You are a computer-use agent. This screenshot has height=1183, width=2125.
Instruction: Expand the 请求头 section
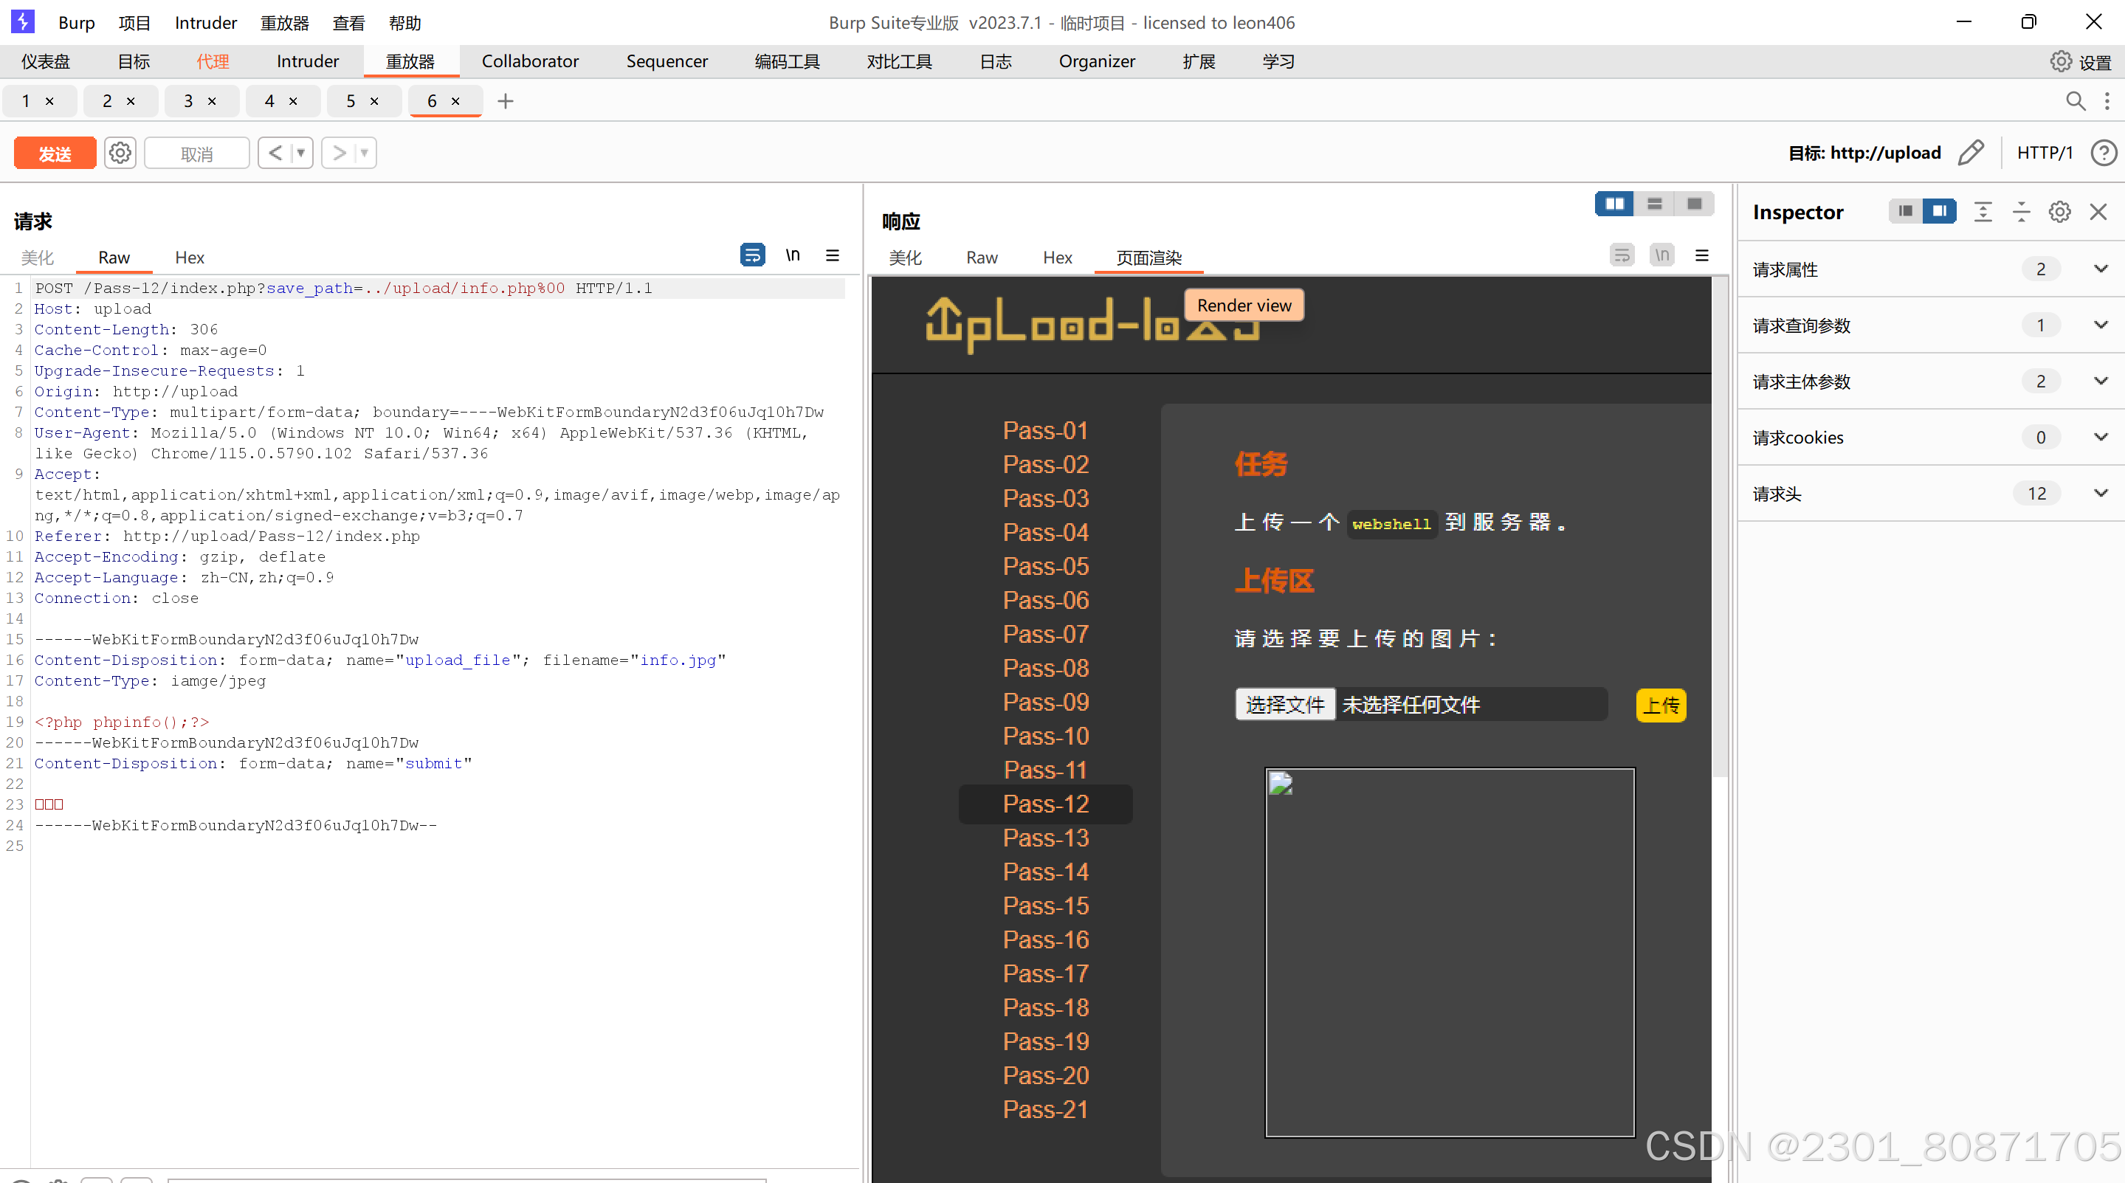point(2100,493)
